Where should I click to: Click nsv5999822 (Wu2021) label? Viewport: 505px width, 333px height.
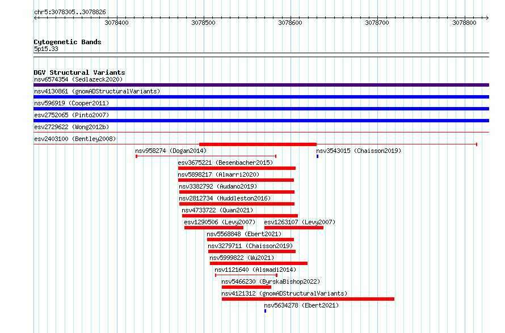click(242, 258)
